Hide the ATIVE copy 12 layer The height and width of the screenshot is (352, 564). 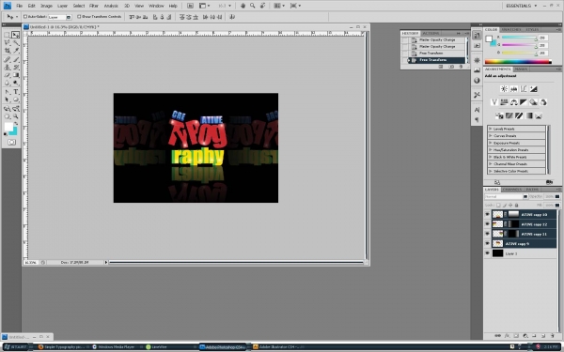[x=487, y=224]
